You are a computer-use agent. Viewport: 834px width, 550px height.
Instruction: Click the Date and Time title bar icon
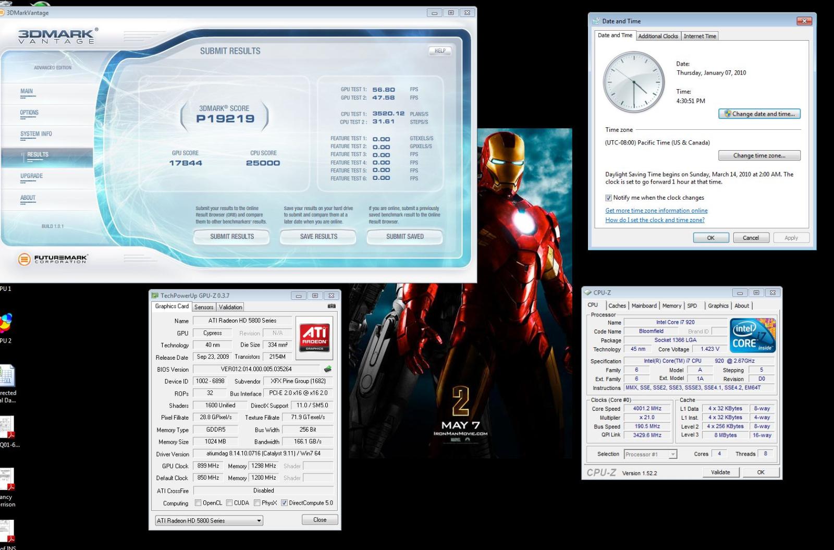point(596,21)
